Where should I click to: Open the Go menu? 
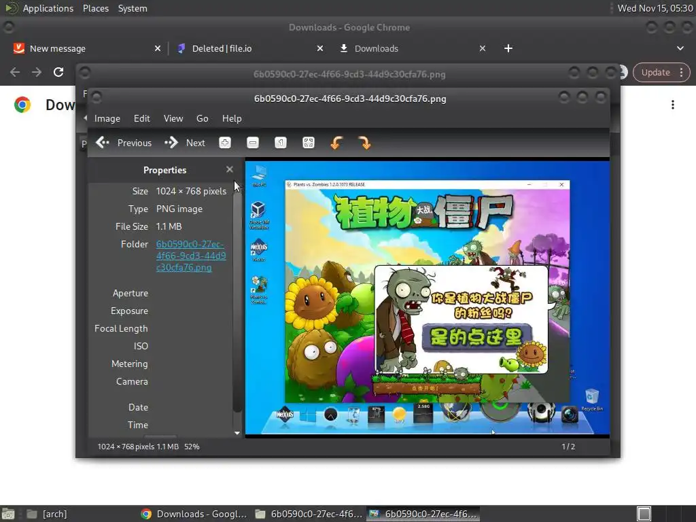pos(202,118)
